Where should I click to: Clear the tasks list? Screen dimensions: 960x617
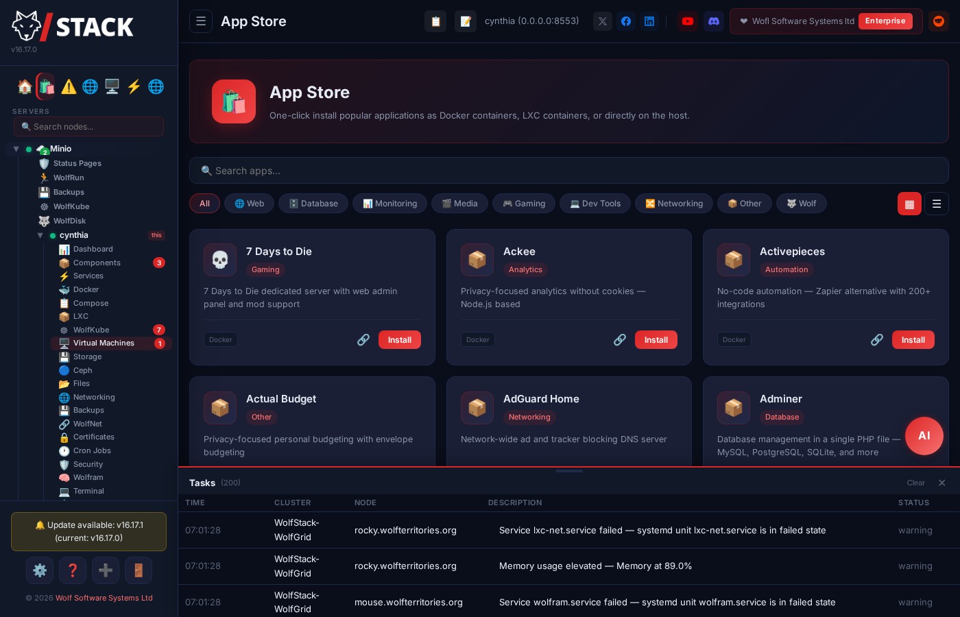(916, 483)
